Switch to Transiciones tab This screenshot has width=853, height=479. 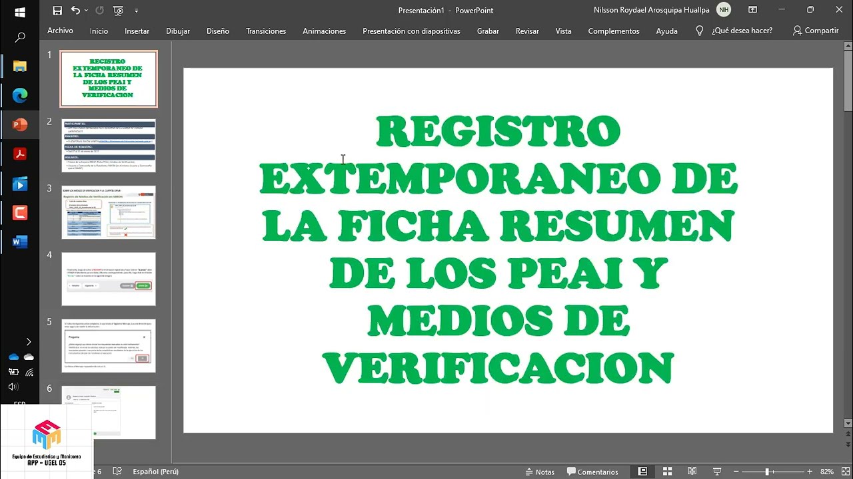point(266,31)
